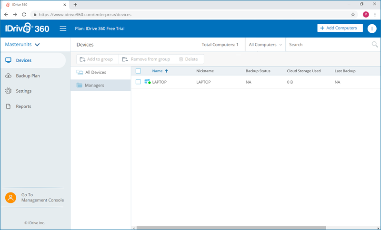
Task: Click the orange Management Console user icon
Action: pyautogui.click(x=10, y=198)
